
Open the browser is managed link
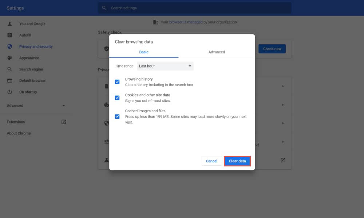coord(186,22)
